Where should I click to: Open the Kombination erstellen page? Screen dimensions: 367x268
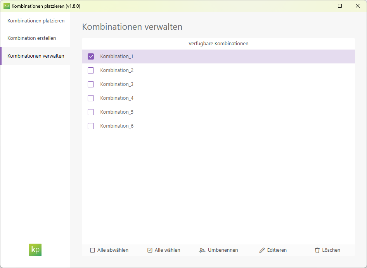coord(31,38)
